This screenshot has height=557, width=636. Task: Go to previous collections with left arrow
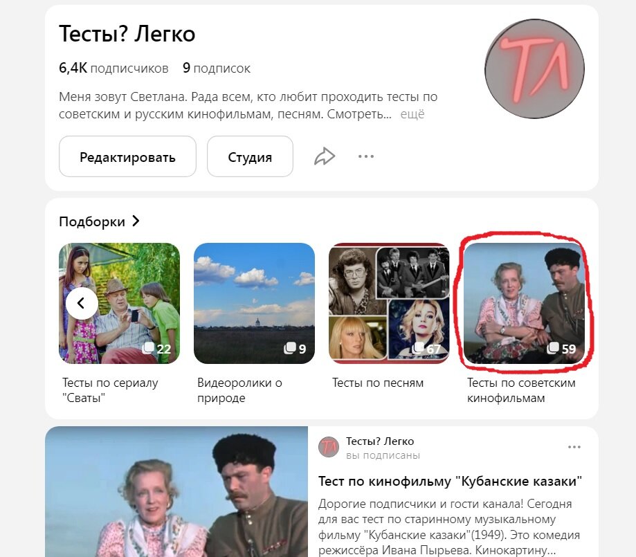click(82, 303)
